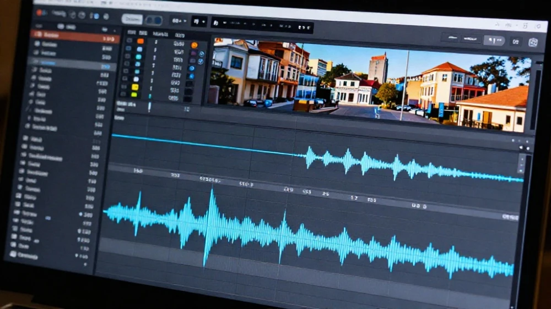
Task: Click the dark button with white line above preview
Action: [x=452, y=38]
